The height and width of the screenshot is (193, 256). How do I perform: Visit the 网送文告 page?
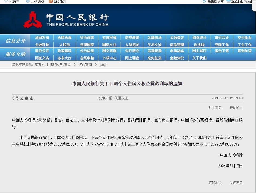coord(42,58)
